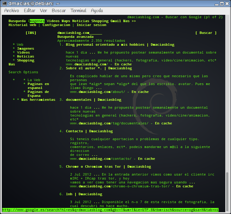
Task: Open the Ayuda menu
Action: [x=97, y=11]
